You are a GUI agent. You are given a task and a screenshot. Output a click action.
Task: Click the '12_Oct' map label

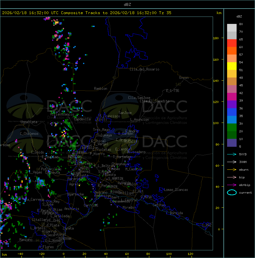tap(138, 191)
